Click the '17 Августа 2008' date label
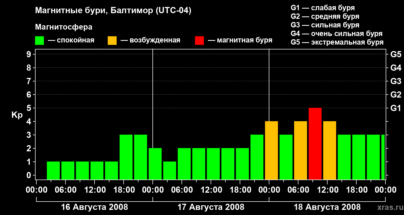This screenshot has height=215, width=404. [211, 207]
